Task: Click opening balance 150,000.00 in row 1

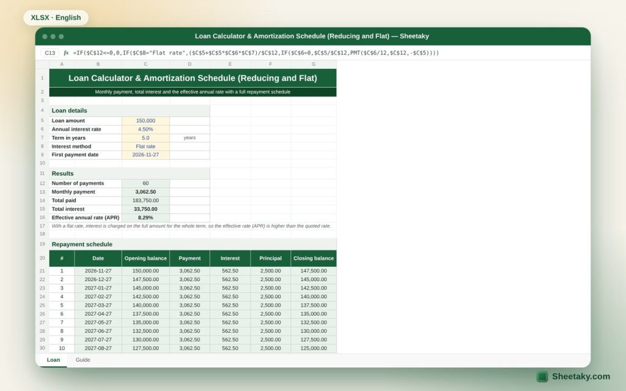Action: [145, 271]
